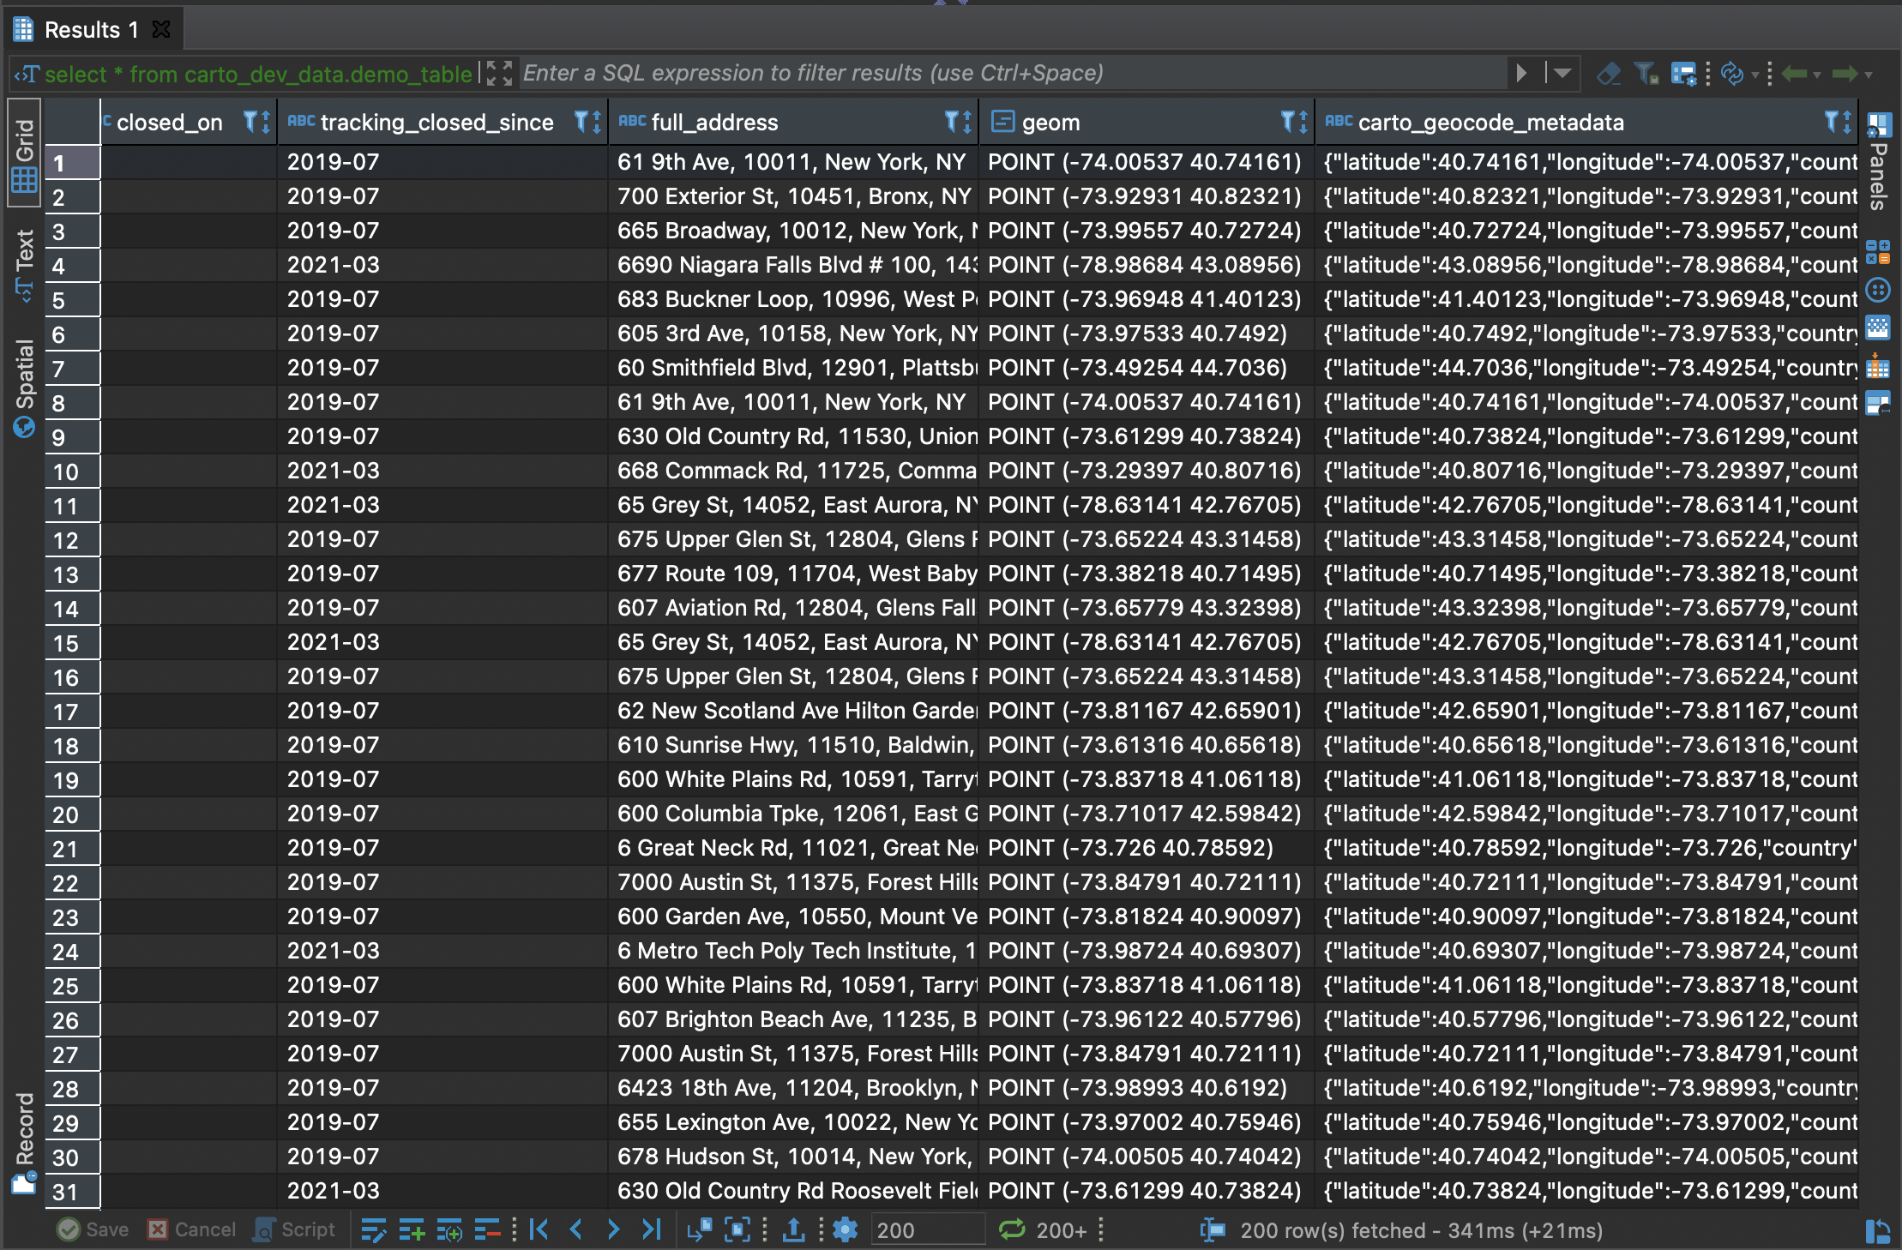Click the export data upload icon
This screenshot has width=1902, height=1250.
(x=794, y=1230)
